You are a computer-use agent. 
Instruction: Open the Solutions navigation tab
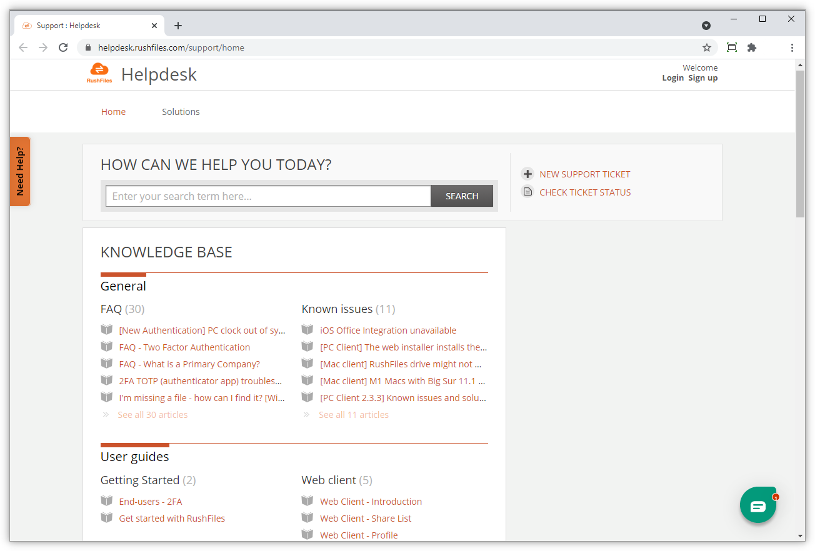click(181, 112)
